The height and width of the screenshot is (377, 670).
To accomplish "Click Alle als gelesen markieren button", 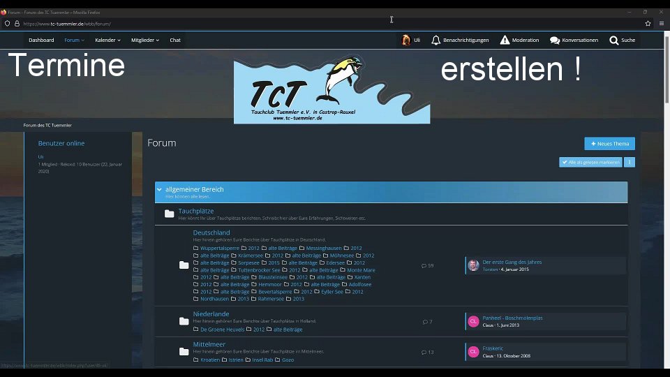I will coord(590,162).
